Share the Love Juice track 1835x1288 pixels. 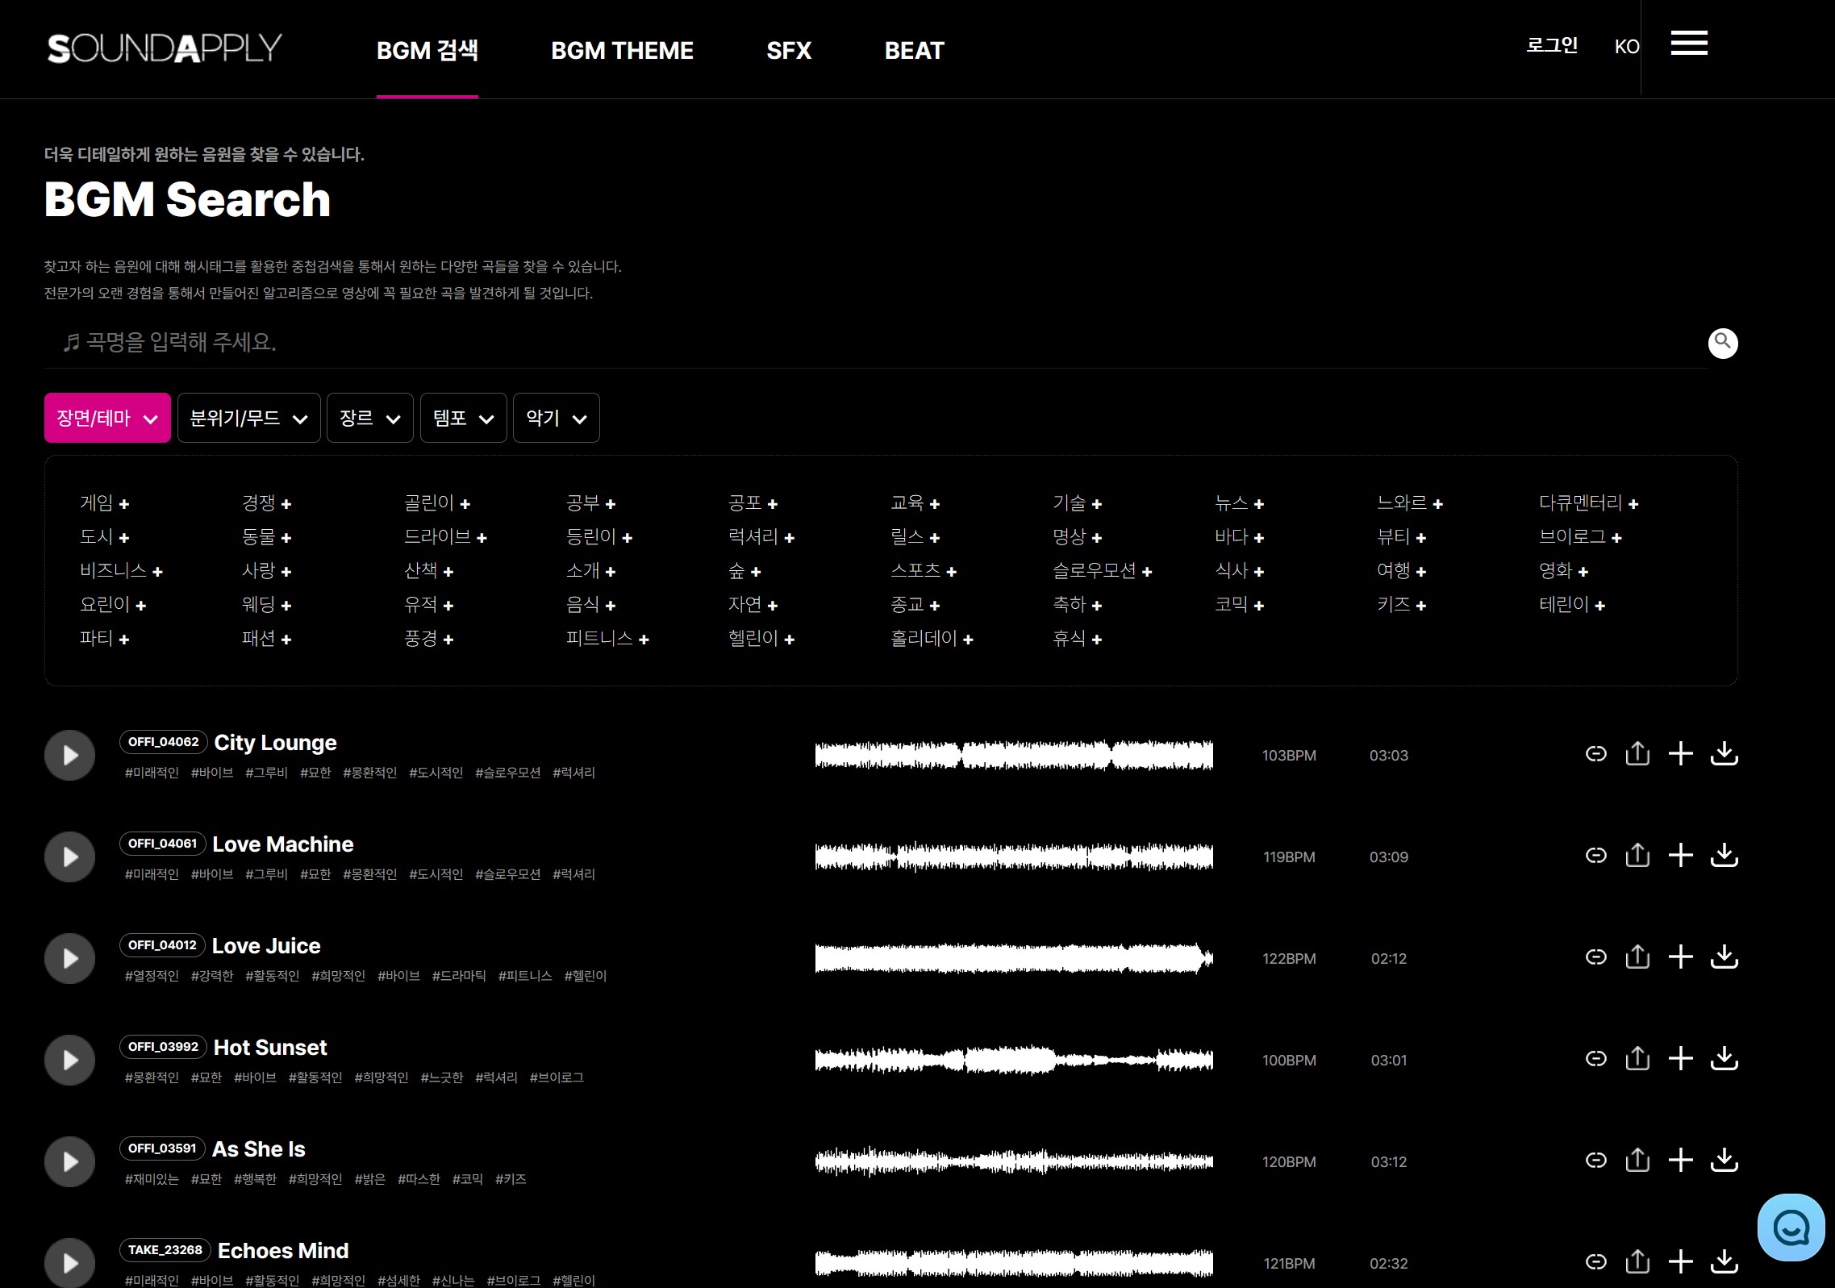coord(1637,957)
